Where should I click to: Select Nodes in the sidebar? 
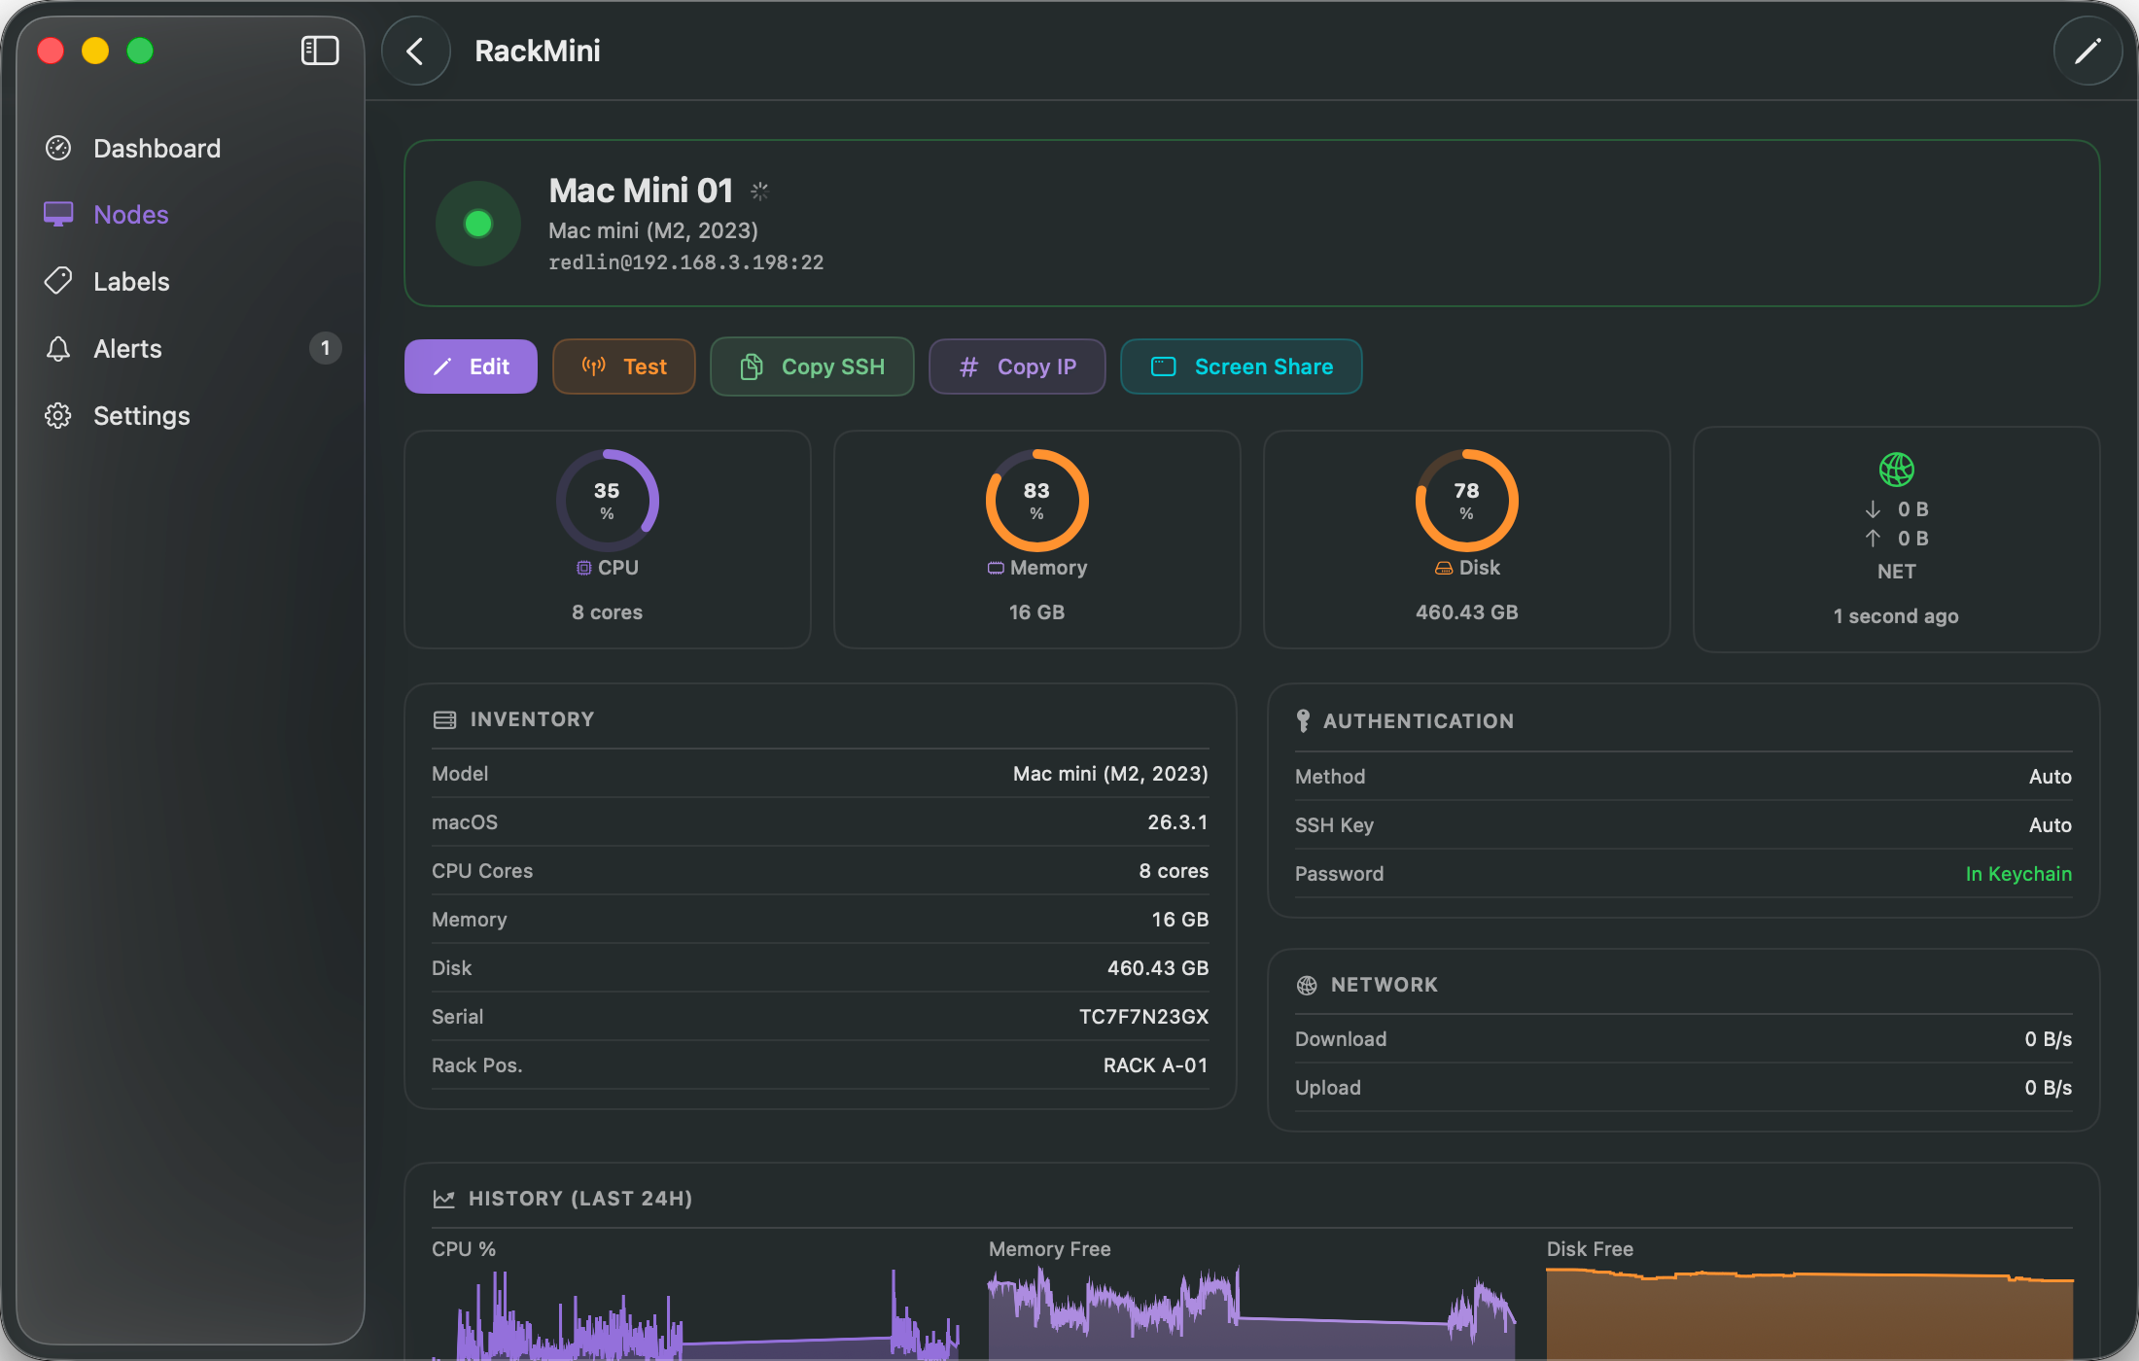pyautogui.click(x=129, y=214)
